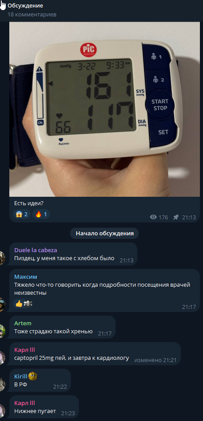The image size is (203, 421).
Task: Click Kirill's username
Action: pyautogui.click(x=21, y=376)
